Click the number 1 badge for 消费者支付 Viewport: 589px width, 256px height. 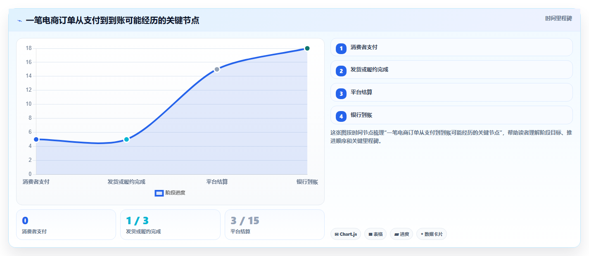(x=341, y=49)
